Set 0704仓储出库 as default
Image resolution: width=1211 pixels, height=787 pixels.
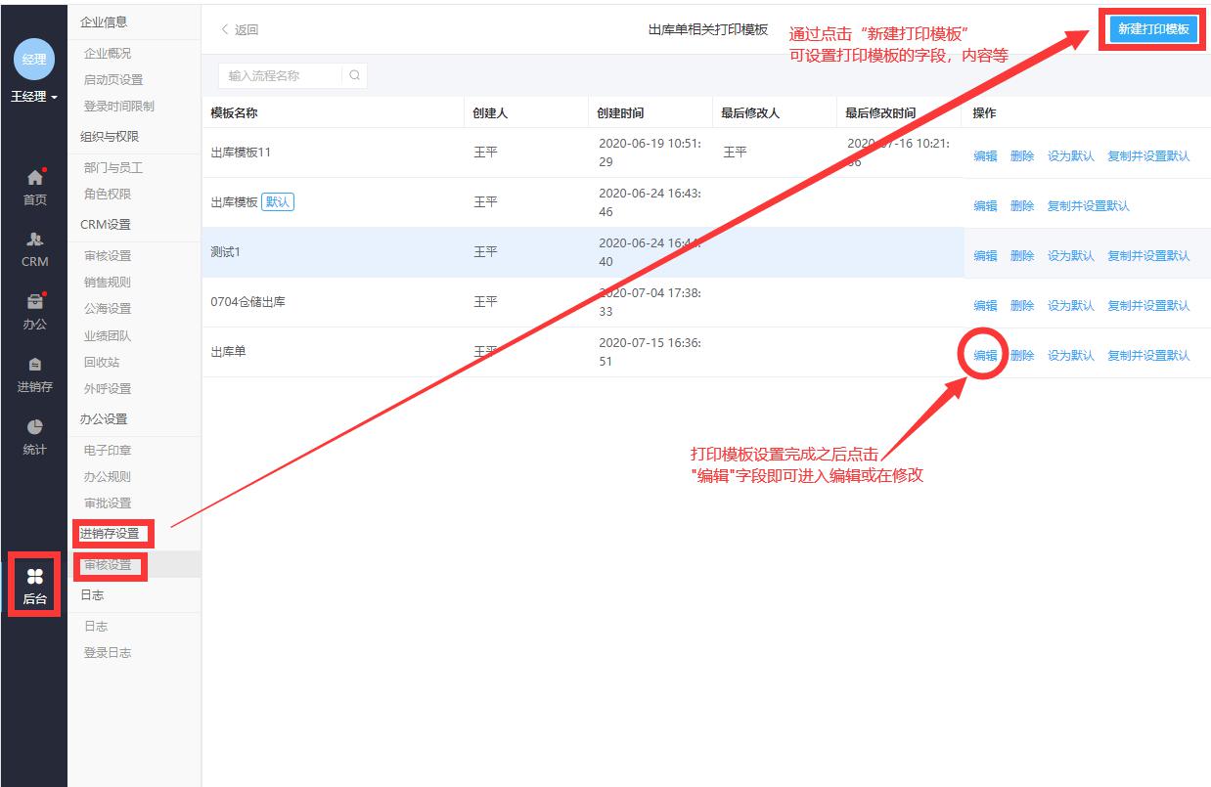tap(1071, 306)
